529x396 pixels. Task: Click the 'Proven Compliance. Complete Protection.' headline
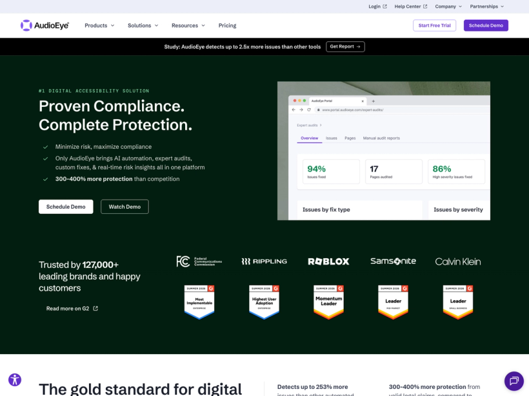(x=115, y=115)
